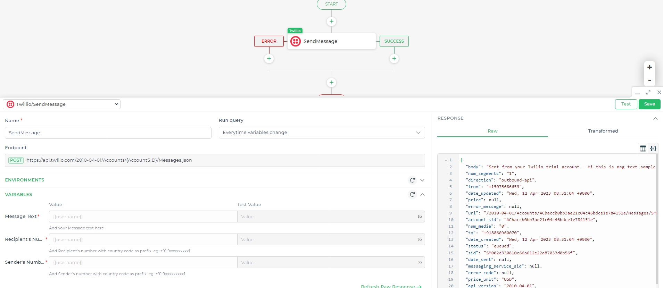The width and height of the screenshot is (663, 288).
Task: Close the configuration panel
Action: pyautogui.click(x=659, y=92)
